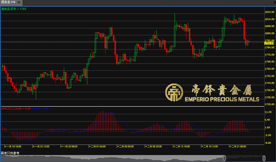Click the MACD(12,26,9) = 0.39 label
Image resolution: width=276 pixels, height=162 pixels.
pyautogui.click(x=16, y=109)
